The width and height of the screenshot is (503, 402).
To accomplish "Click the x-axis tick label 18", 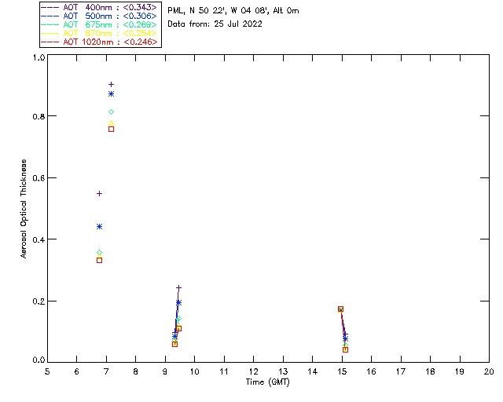I will tap(430, 371).
